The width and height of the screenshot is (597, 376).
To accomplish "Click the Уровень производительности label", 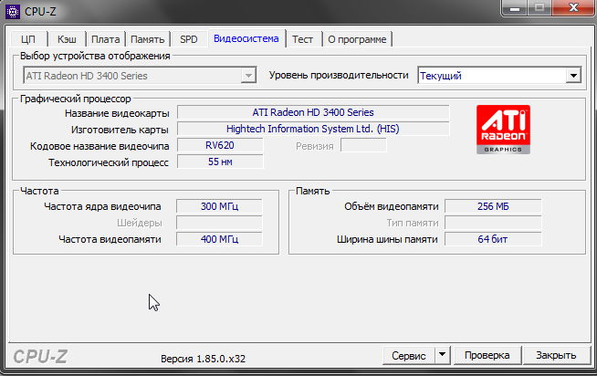I will click(339, 76).
